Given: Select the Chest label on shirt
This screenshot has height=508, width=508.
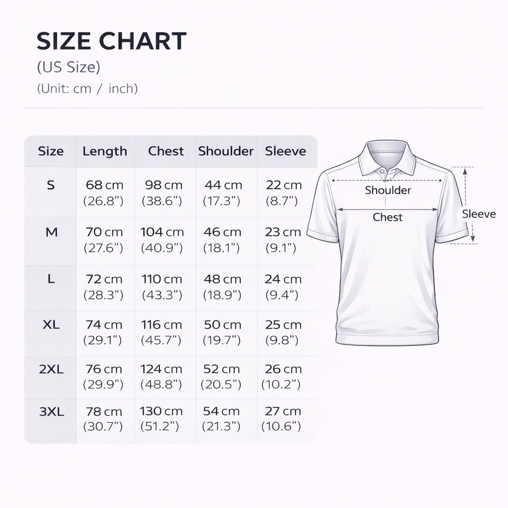Looking at the screenshot, I should (x=387, y=217).
